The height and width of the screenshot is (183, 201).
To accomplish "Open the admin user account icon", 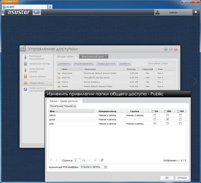I will point(158,12).
